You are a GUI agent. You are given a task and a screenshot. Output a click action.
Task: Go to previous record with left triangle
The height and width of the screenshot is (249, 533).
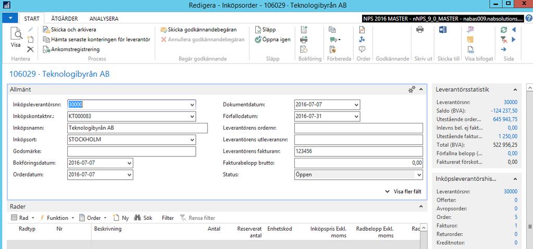(x=514, y=30)
